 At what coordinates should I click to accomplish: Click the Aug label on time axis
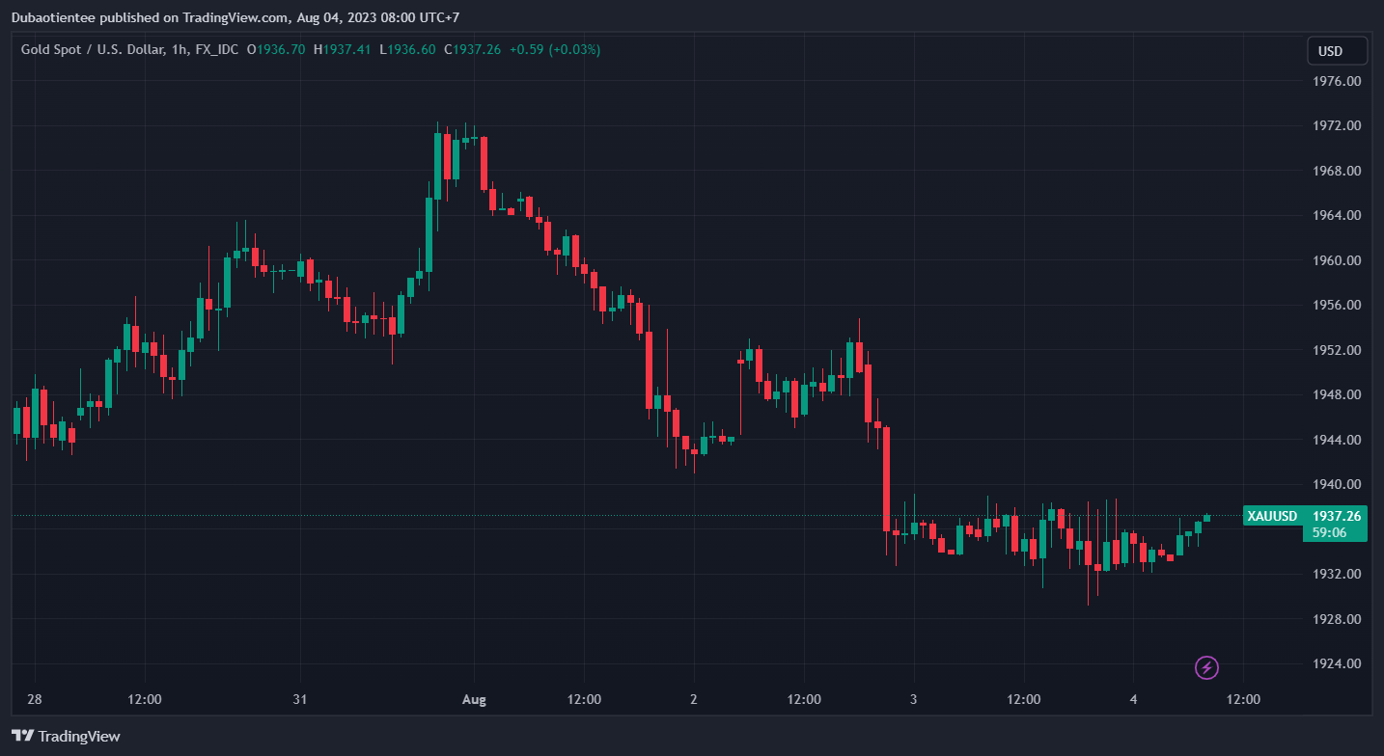click(475, 699)
